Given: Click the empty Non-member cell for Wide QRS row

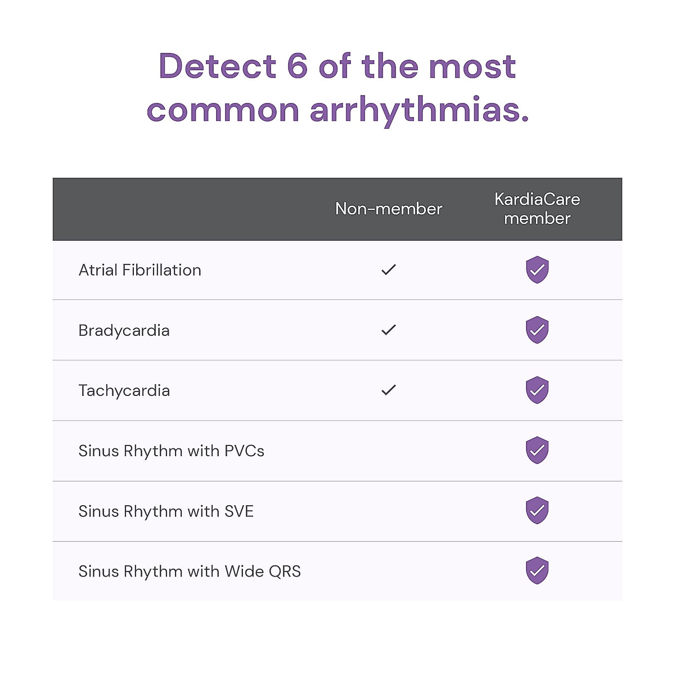Looking at the screenshot, I should click(x=389, y=571).
